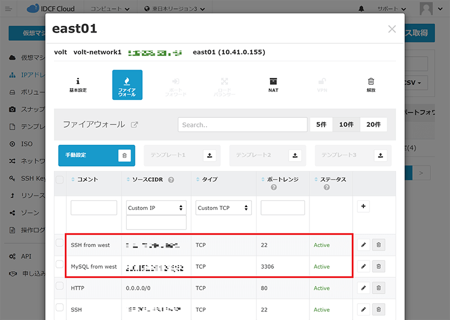Edit the HTTP firewall rule
Screen dimensions: 450x320
(363, 288)
